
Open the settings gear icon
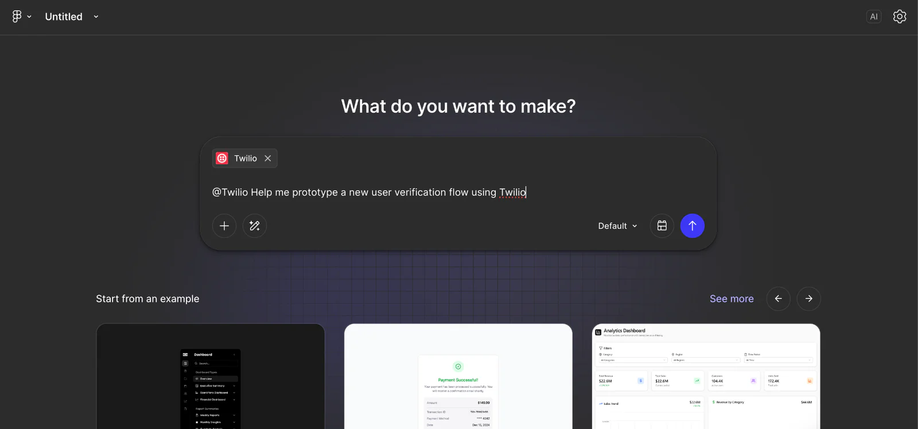pos(900,17)
